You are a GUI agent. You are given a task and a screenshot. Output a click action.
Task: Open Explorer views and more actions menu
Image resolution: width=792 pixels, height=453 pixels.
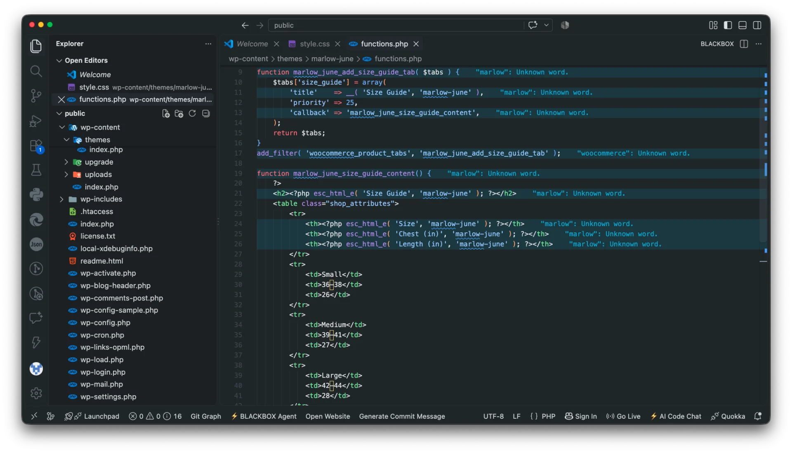tap(208, 44)
